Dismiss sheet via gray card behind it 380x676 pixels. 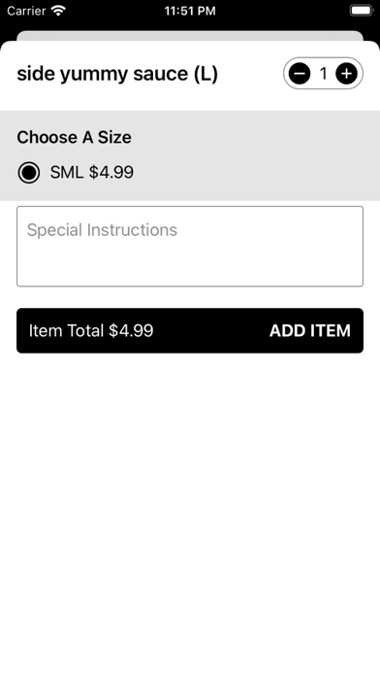tap(190, 35)
